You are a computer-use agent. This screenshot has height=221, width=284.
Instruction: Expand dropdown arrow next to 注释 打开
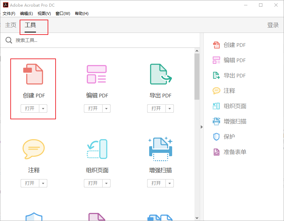click(x=43, y=183)
